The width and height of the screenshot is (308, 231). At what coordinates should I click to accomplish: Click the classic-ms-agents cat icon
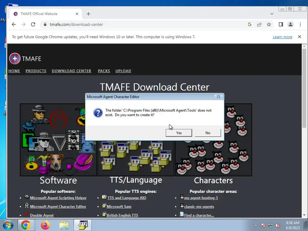[x=182, y=205]
